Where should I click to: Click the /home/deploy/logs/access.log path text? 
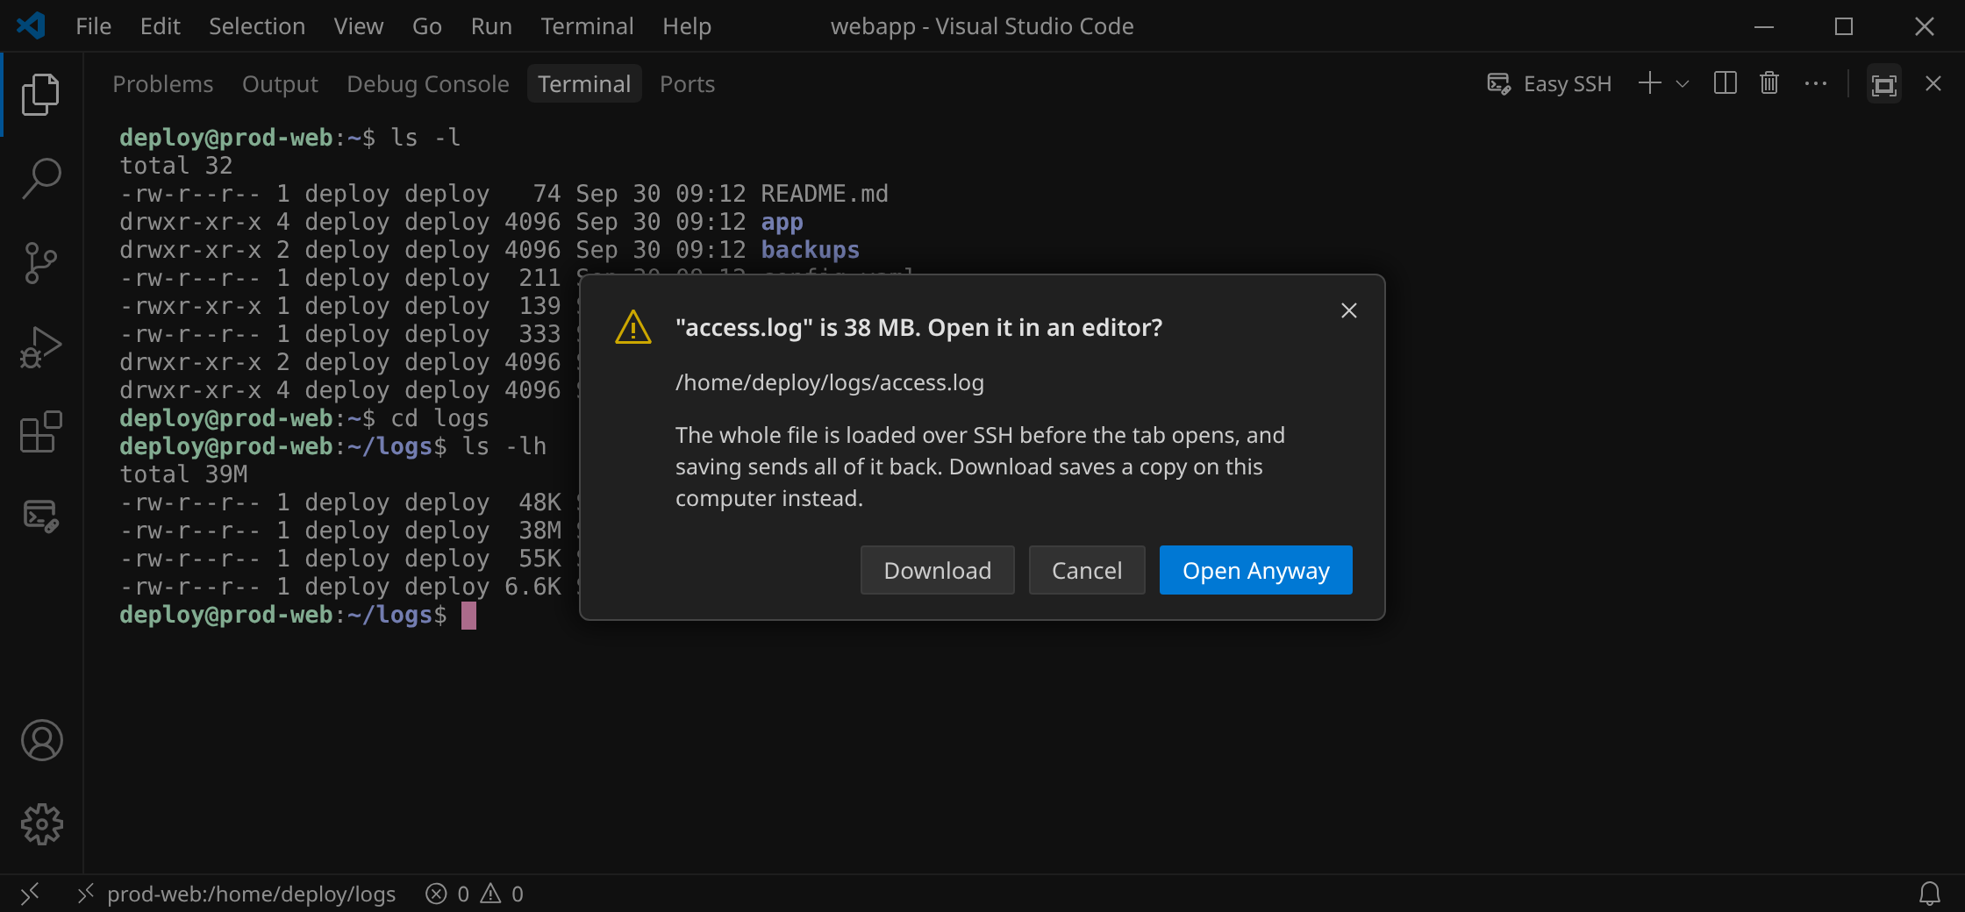coord(830,383)
